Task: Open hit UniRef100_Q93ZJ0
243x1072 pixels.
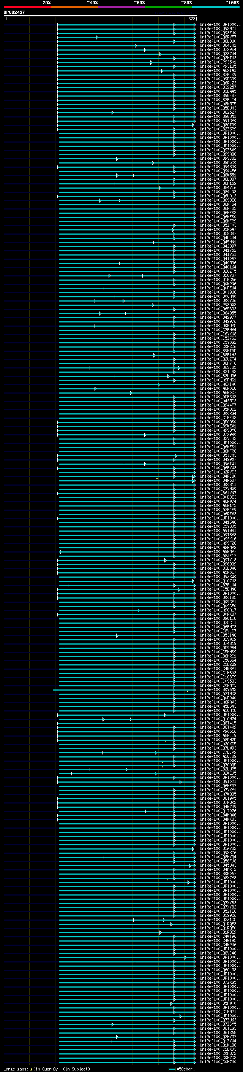Action: click(x=218, y=33)
